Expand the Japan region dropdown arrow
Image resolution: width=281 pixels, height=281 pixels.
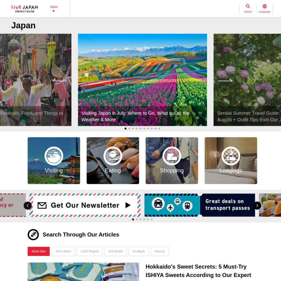coord(54,11)
